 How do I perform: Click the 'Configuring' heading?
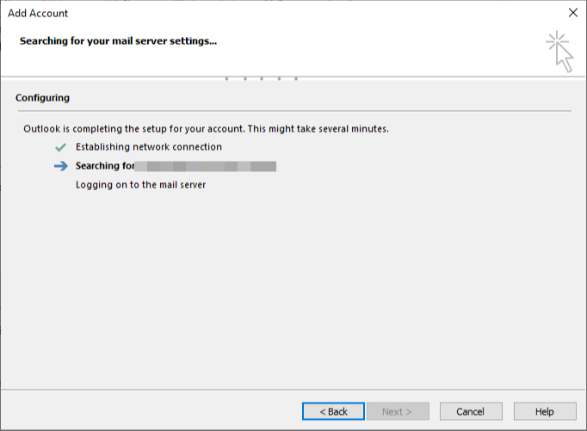point(43,98)
